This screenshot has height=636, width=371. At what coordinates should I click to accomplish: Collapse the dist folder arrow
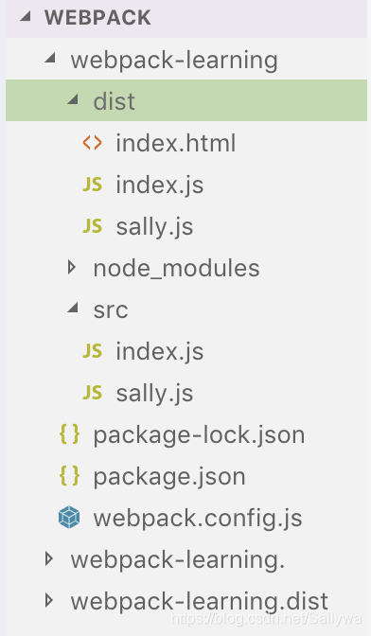pos(73,100)
